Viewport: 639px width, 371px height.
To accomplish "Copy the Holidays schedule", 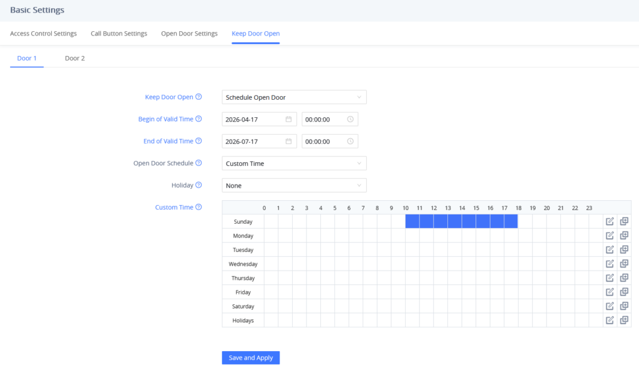I will point(624,320).
